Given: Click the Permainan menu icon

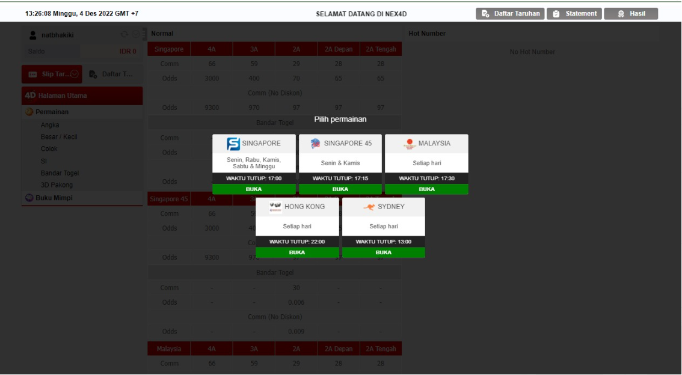Looking at the screenshot, I should [x=29, y=112].
